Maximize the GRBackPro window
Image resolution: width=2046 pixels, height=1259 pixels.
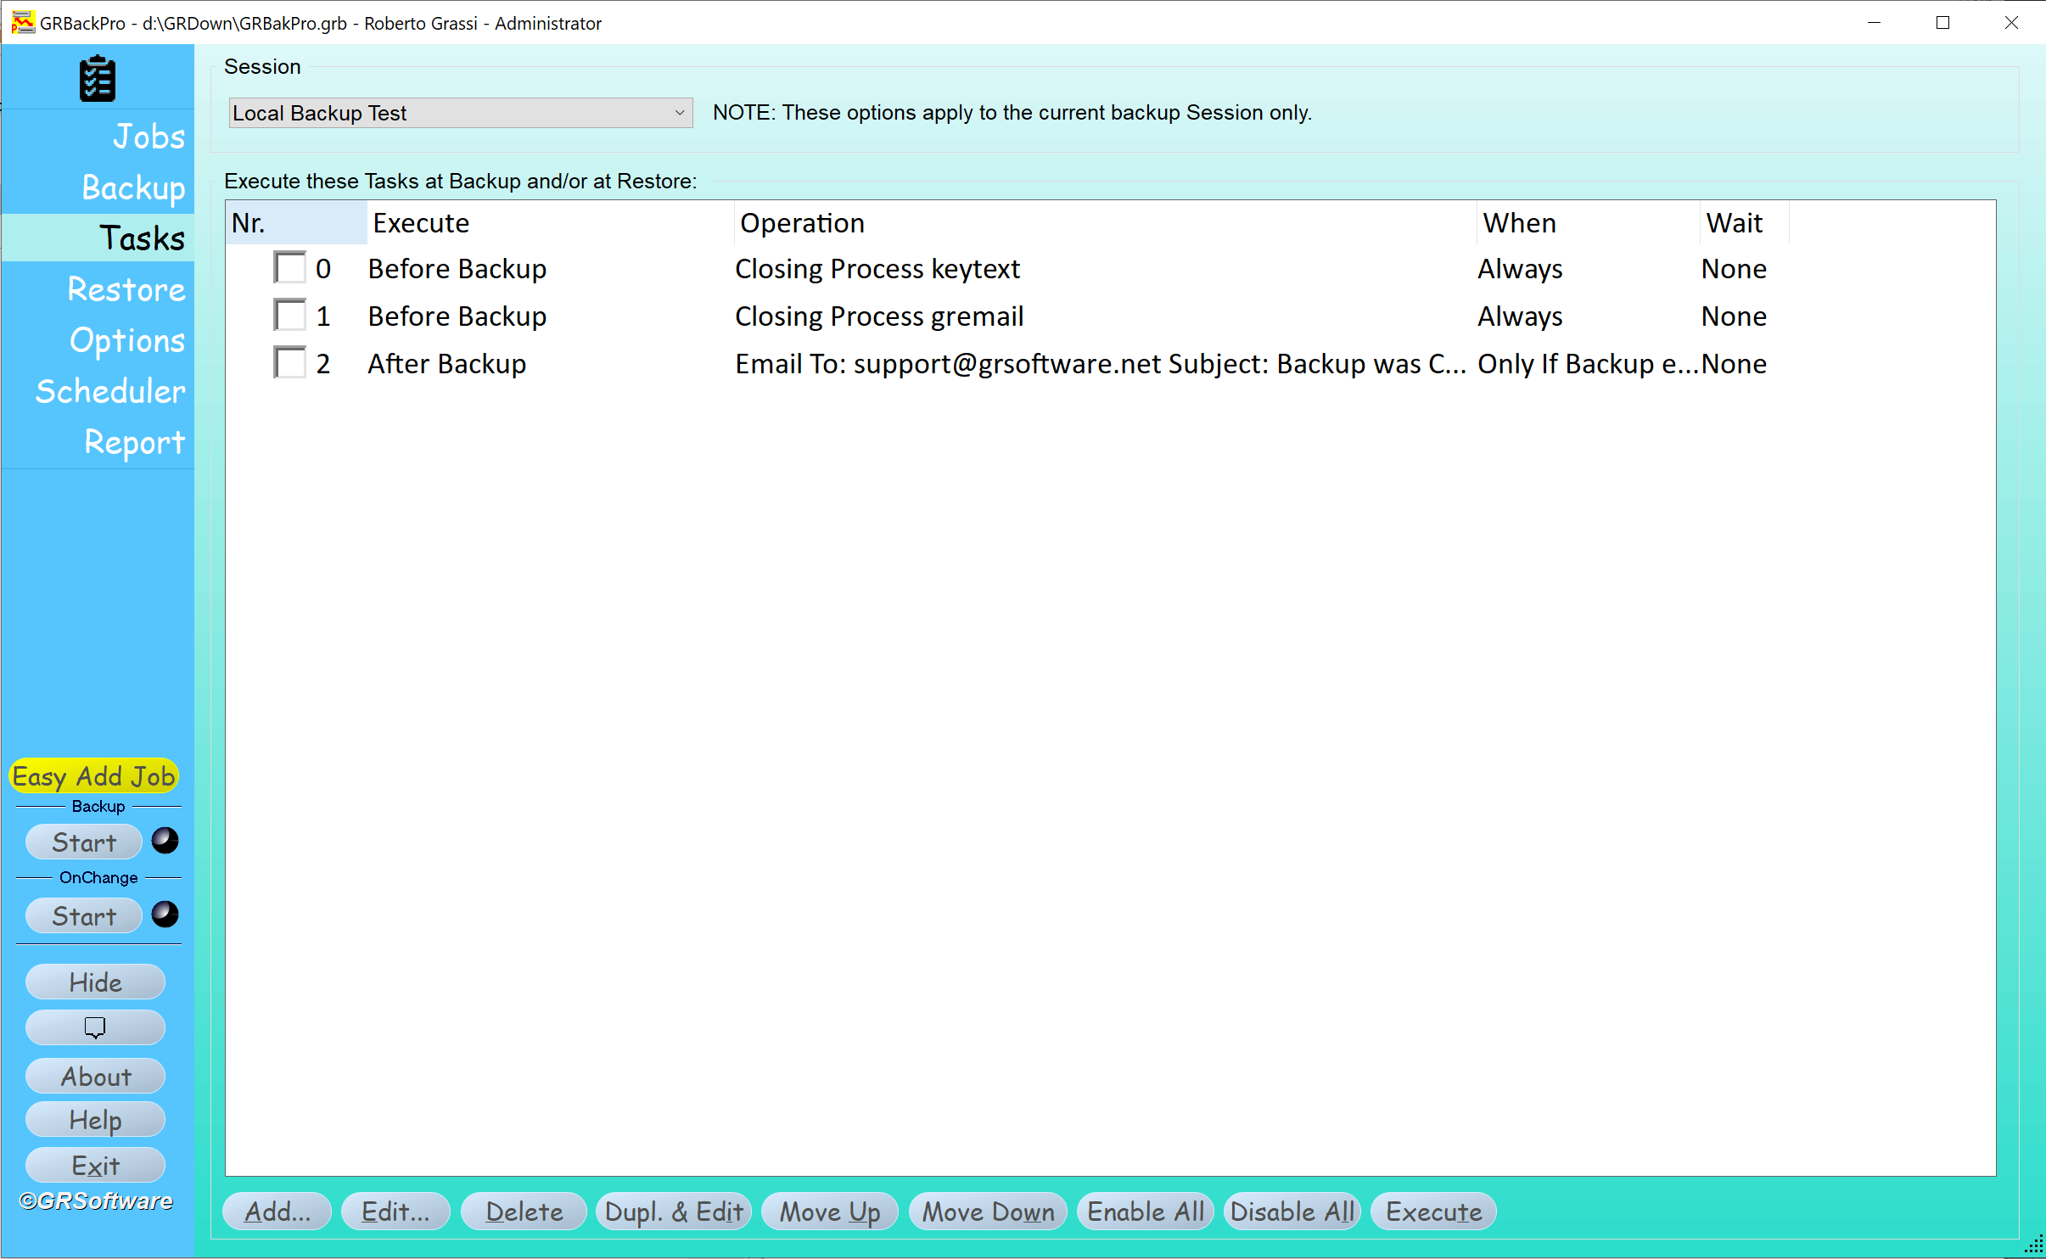[x=1942, y=23]
